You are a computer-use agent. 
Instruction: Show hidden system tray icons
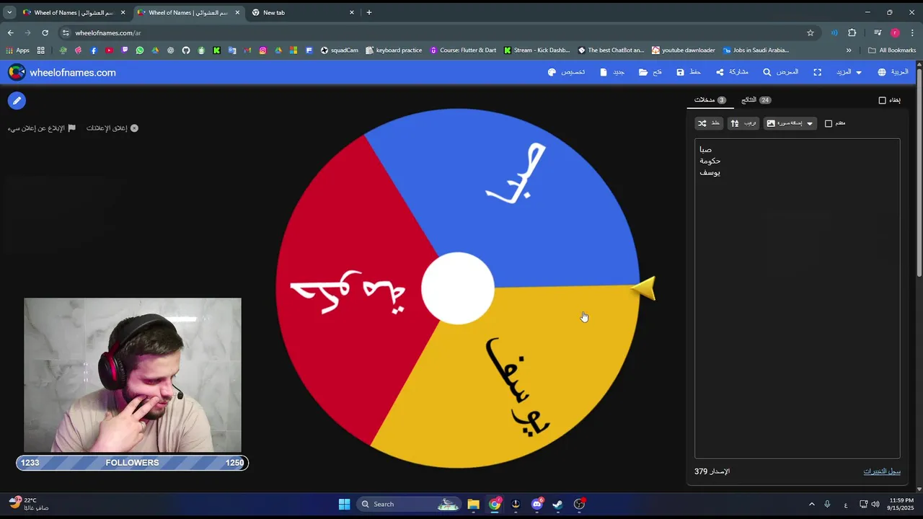click(811, 504)
